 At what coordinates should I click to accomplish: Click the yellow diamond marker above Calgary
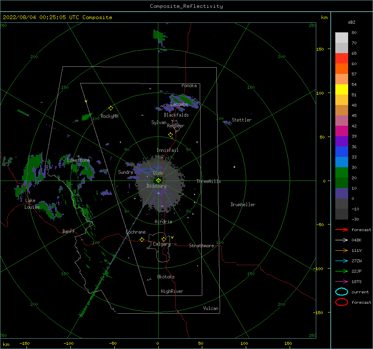(x=164, y=239)
